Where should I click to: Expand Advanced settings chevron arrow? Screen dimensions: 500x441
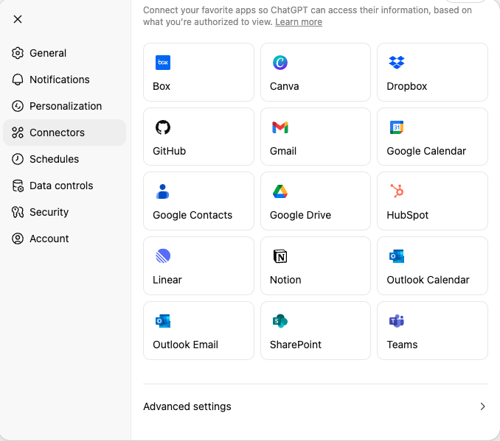[x=482, y=406]
